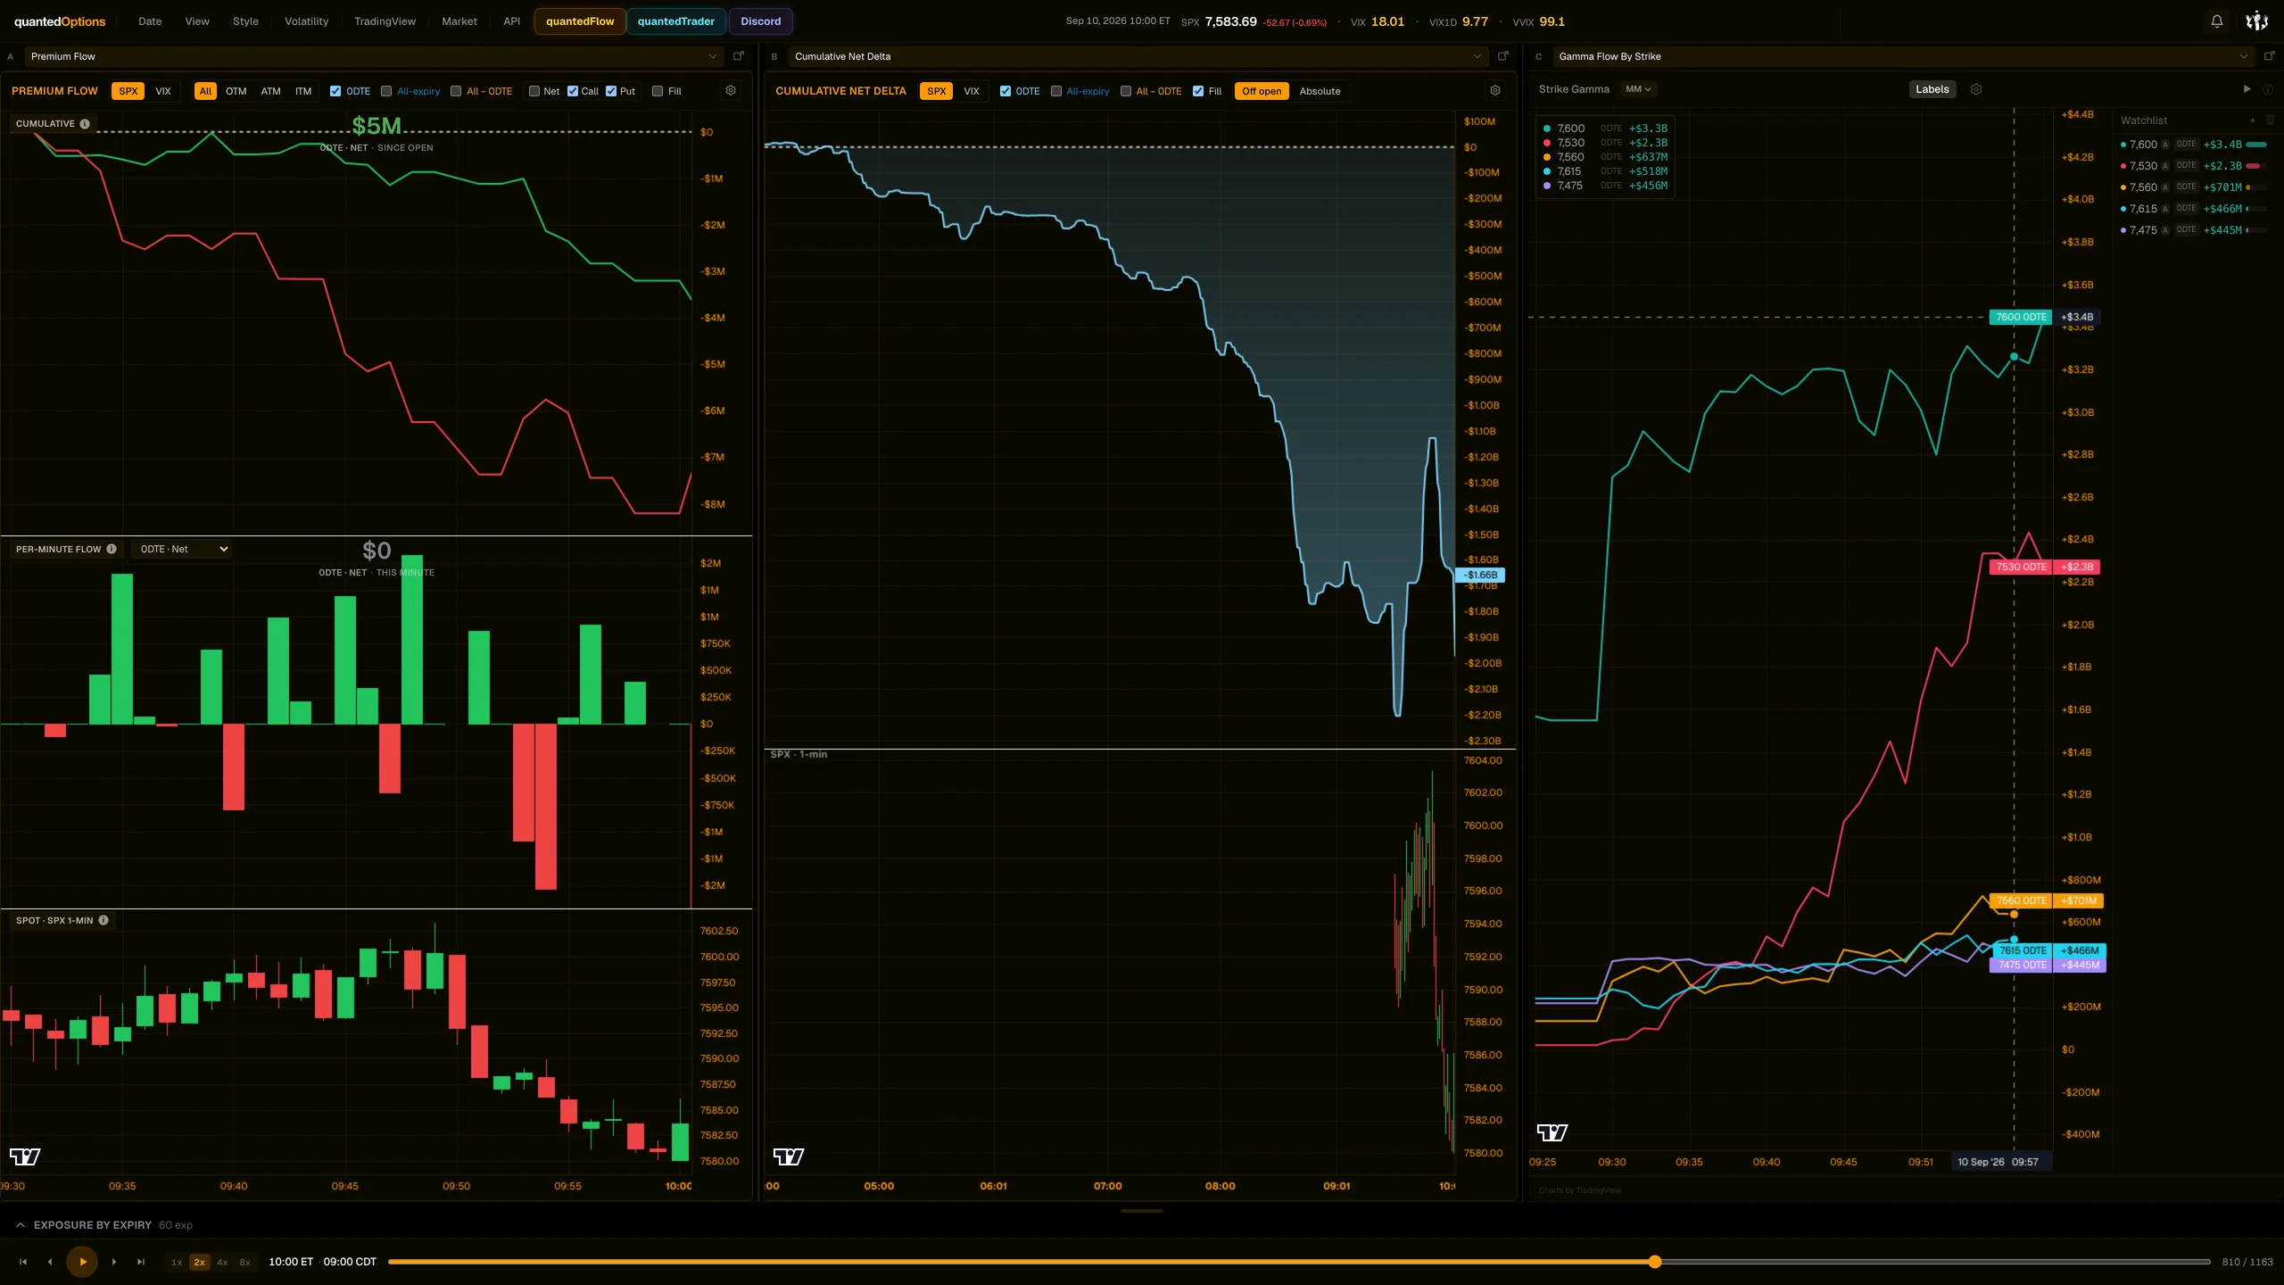Open Premium Flow panel settings gear
The height and width of the screenshot is (1285, 2284).
coord(731,91)
